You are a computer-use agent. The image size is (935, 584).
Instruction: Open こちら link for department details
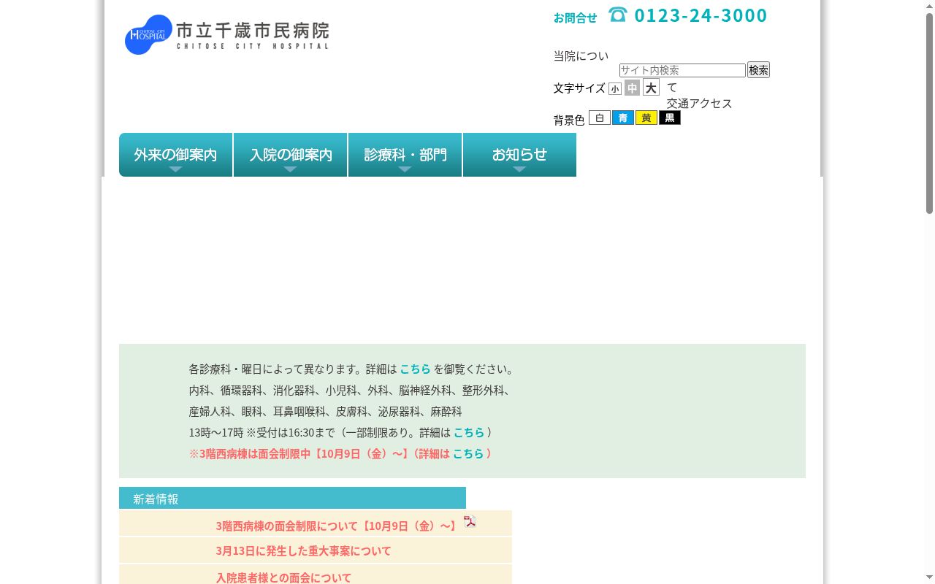click(x=415, y=369)
